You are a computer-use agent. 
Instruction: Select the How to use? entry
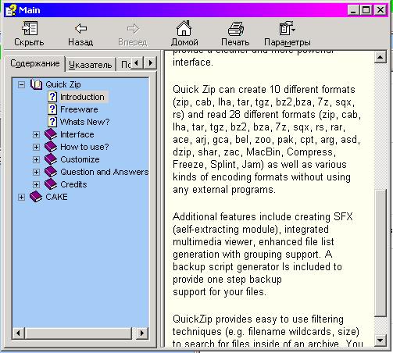[x=84, y=147]
